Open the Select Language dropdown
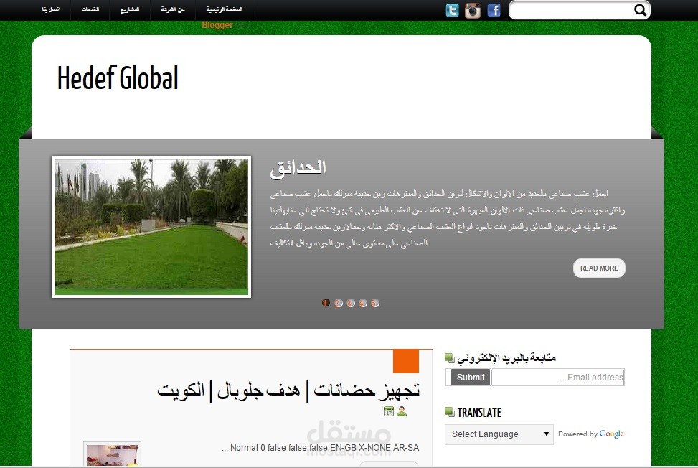 (499, 434)
